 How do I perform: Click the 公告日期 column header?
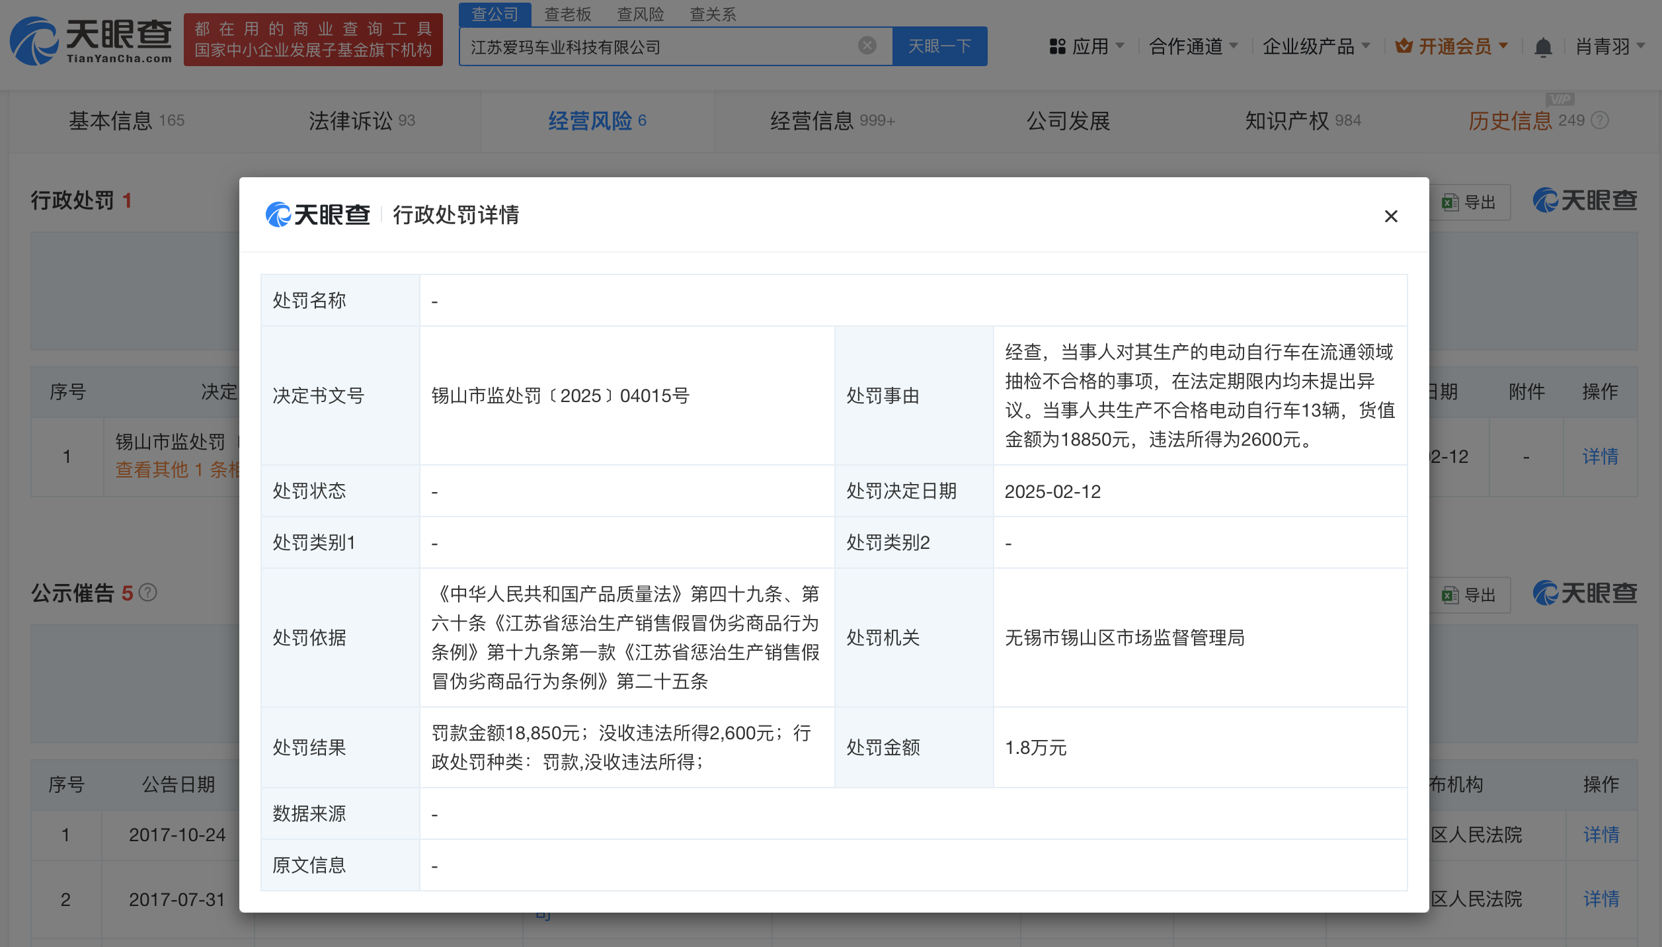[x=178, y=784]
